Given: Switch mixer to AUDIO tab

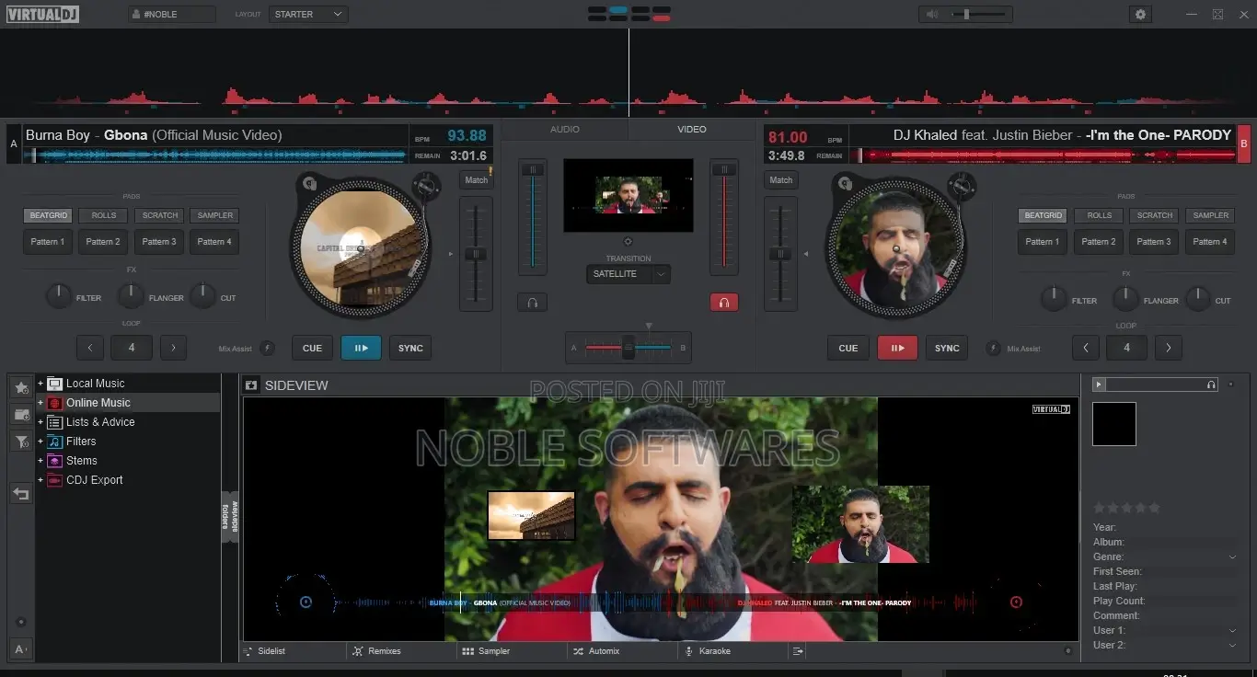Looking at the screenshot, I should (x=565, y=130).
